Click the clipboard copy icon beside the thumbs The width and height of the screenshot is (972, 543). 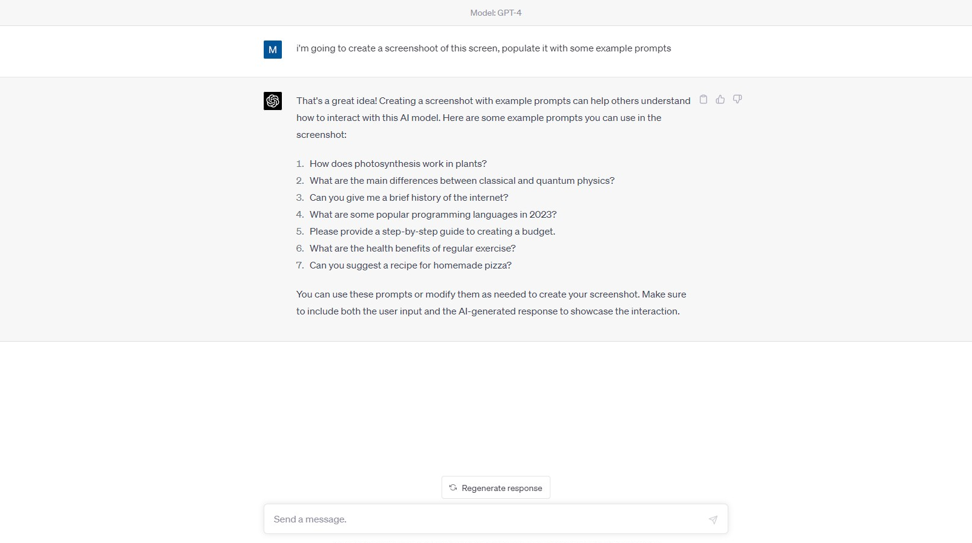tap(703, 99)
